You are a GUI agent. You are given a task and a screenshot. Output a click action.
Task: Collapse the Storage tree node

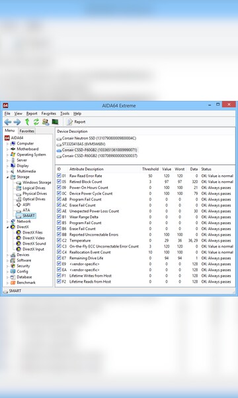(x=7, y=177)
